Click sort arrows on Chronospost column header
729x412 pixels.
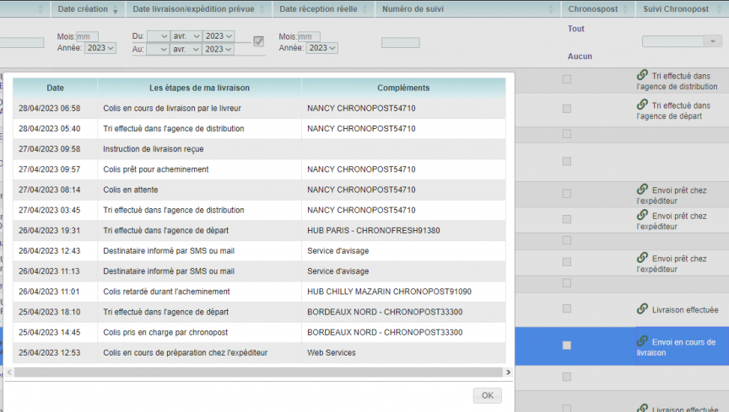point(625,8)
